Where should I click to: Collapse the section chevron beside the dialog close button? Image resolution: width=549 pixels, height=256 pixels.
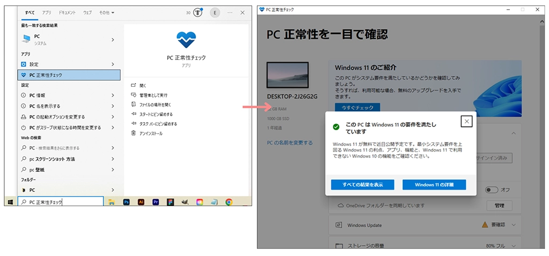pyautogui.click(x=514, y=133)
